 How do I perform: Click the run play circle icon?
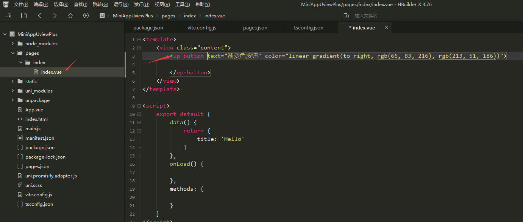coord(86,15)
